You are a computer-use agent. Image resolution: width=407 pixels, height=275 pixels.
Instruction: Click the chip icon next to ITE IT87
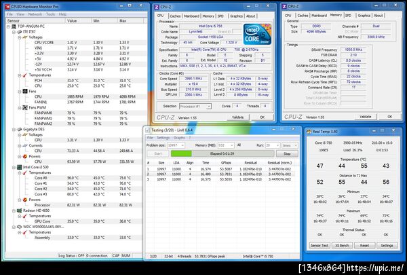click(20, 32)
